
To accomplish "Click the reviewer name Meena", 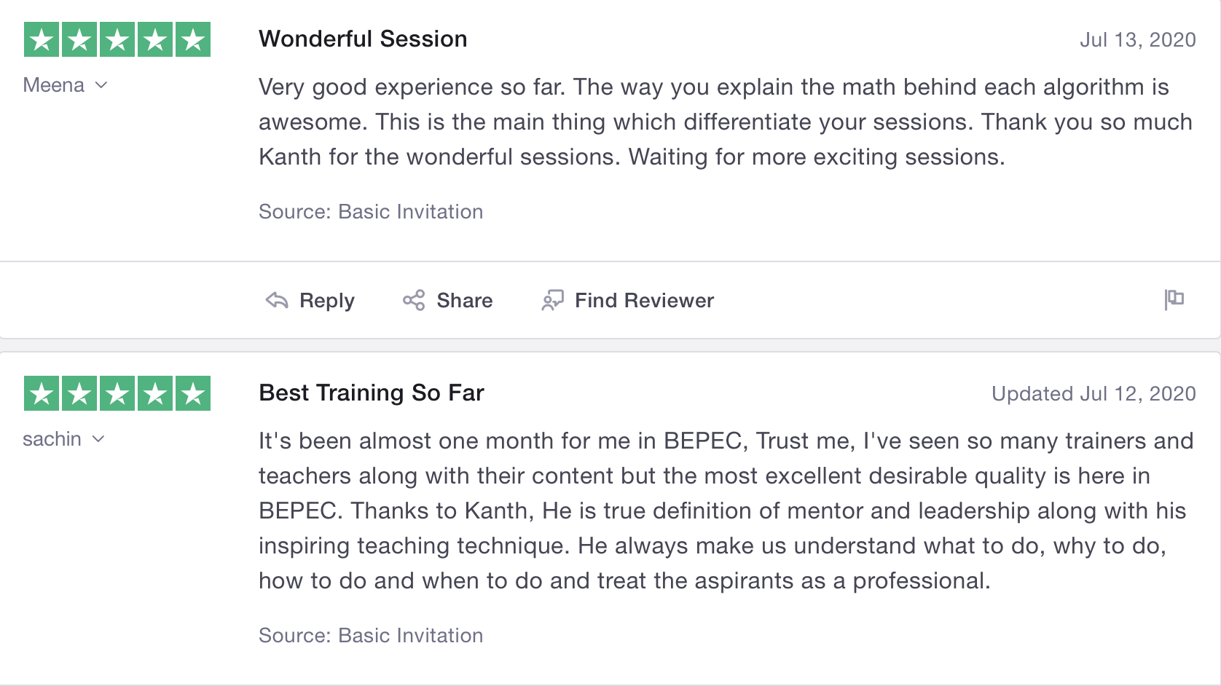I will coord(54,85).
